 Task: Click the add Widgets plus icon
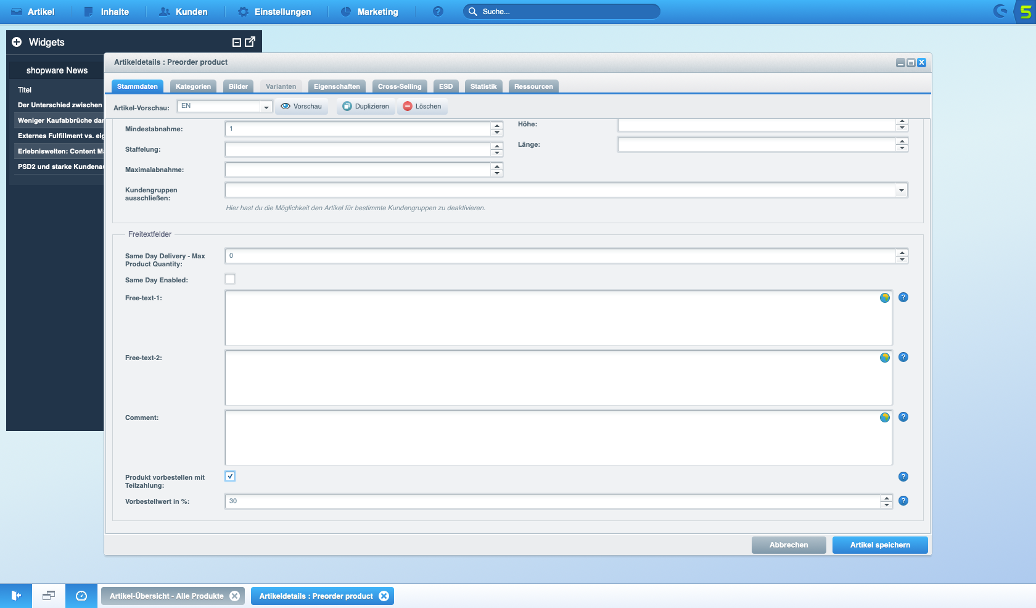17,42
